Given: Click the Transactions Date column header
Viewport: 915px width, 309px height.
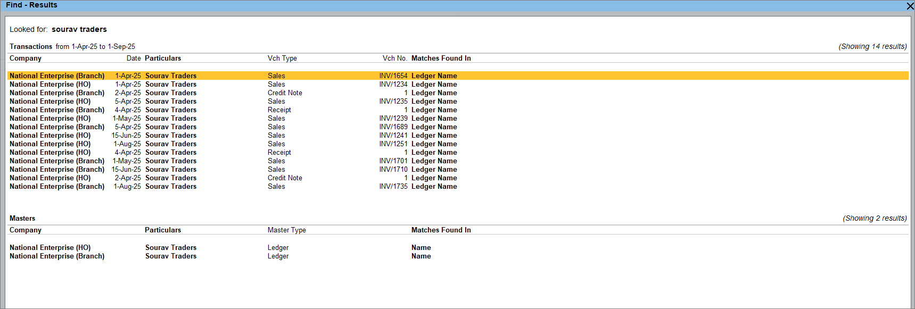Looking at the screenshot, I should [134, 59].
